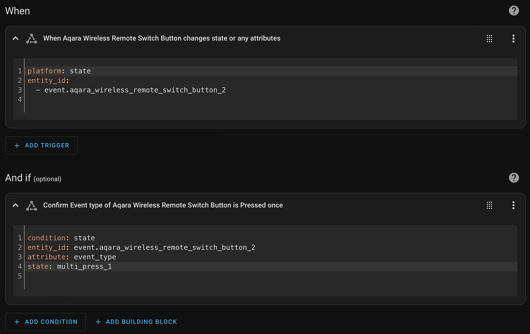Open help for the And if section
The height and width of the screenshot is (334, 530).
click(513, 178)
